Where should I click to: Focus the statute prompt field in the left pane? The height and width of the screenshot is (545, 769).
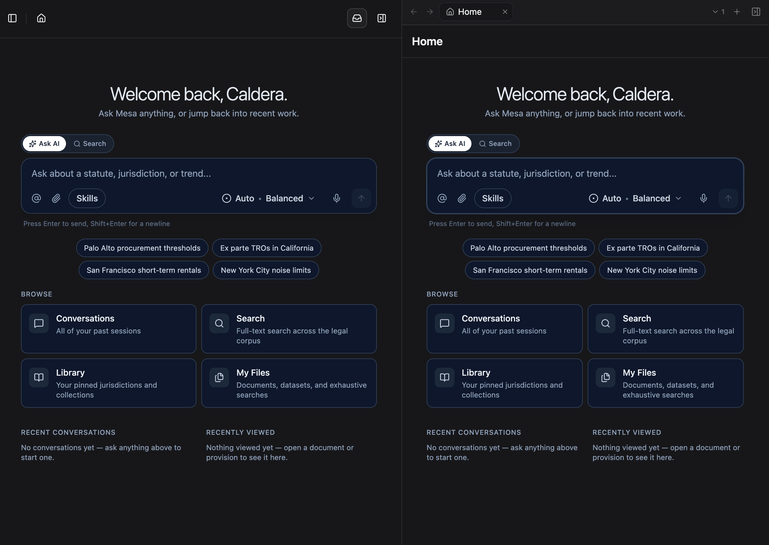pyautogui.click(x=199, y=173)
